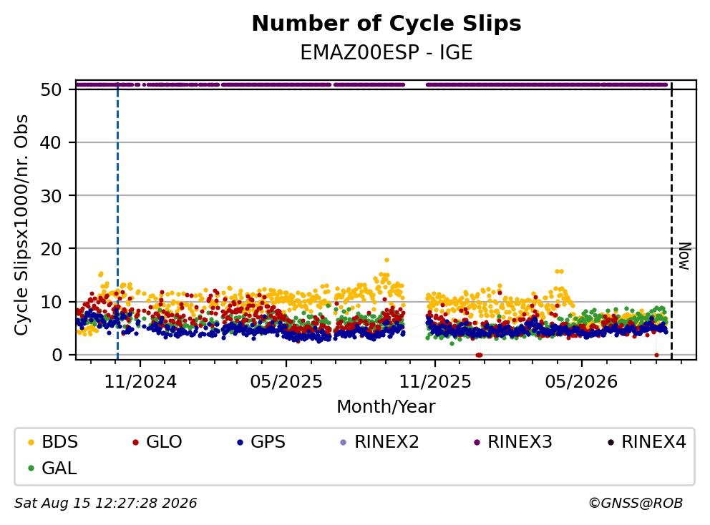Click the RINEX4 legend label

tap(654, 442)
